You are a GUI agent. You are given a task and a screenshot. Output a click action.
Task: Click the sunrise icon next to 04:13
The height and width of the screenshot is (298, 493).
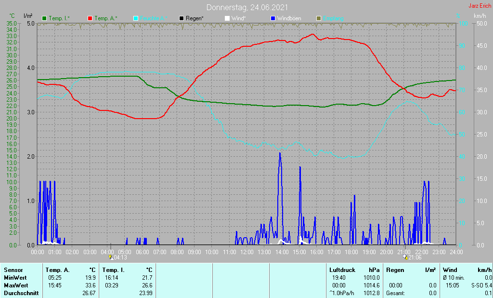(110, 257)
